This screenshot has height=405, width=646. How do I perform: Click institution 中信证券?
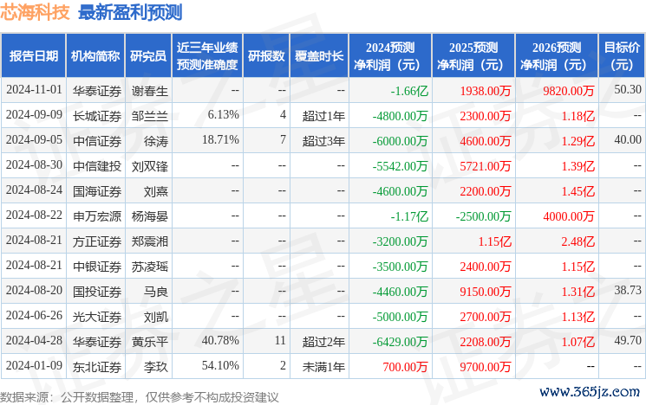coord(97,141)
